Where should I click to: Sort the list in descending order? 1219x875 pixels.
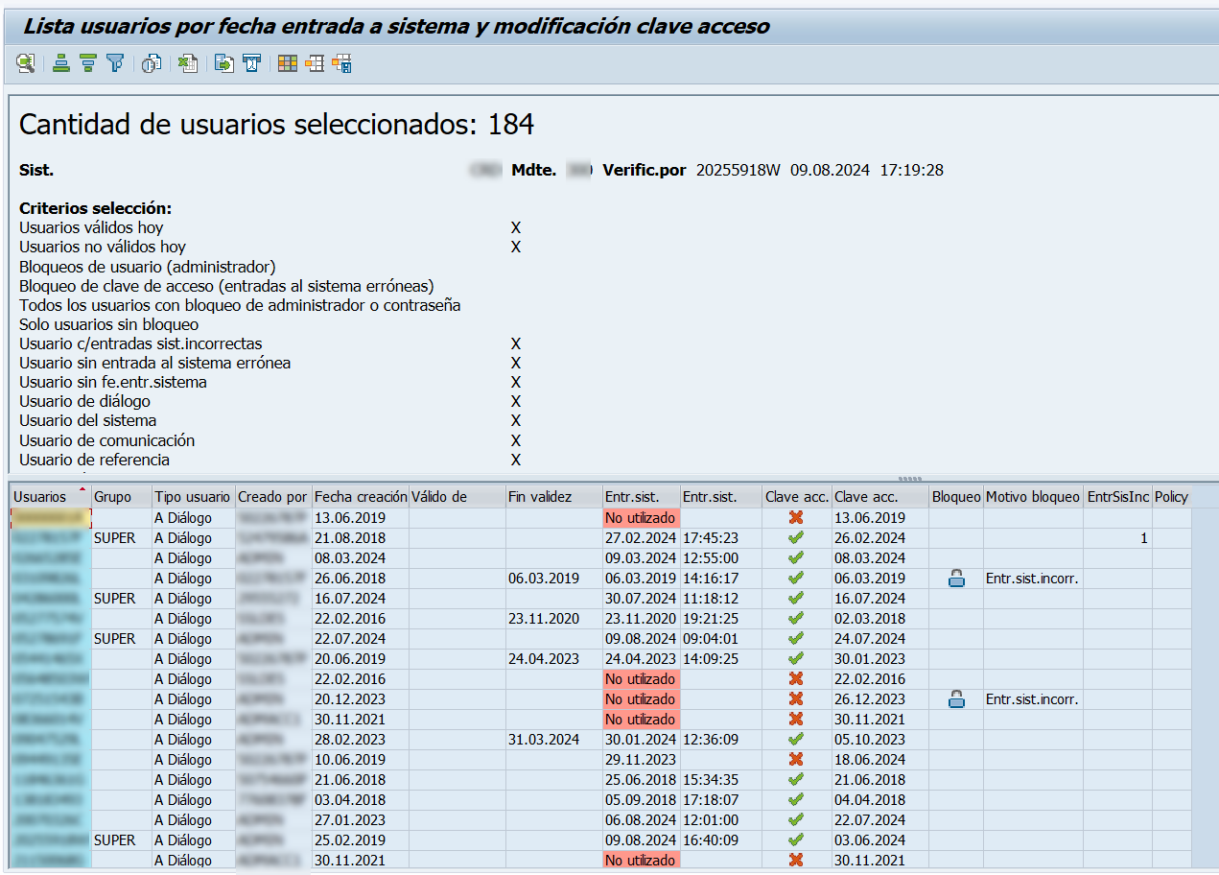click(88, 64)
